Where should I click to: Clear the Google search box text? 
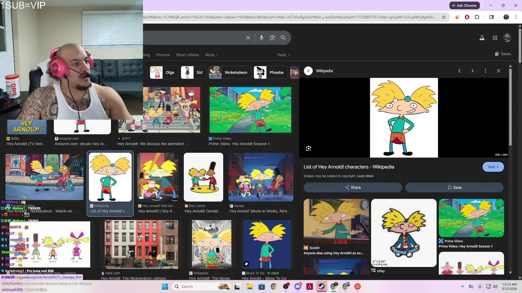tap(248, 37)
